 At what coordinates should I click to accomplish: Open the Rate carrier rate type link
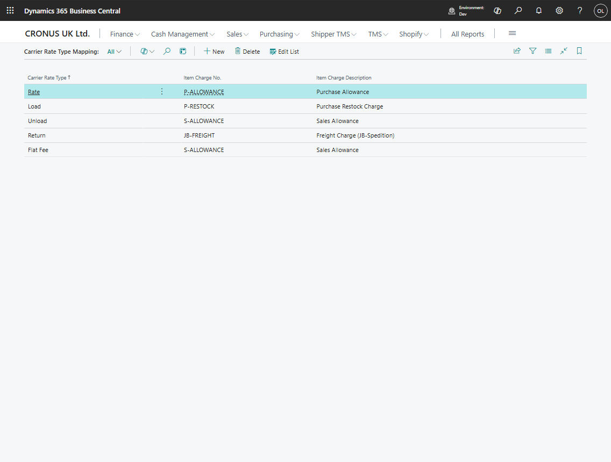click(34, 92)
